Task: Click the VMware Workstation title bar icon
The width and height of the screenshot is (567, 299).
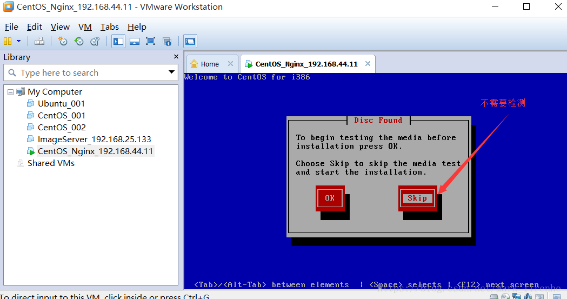Action: [x=8, y=6]
